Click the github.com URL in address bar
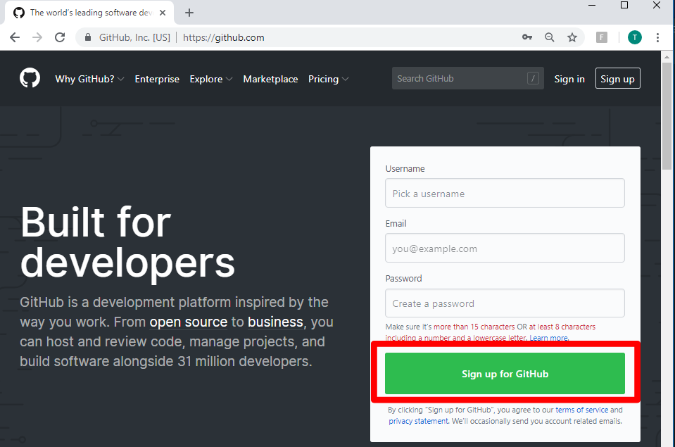 [223, 37]
